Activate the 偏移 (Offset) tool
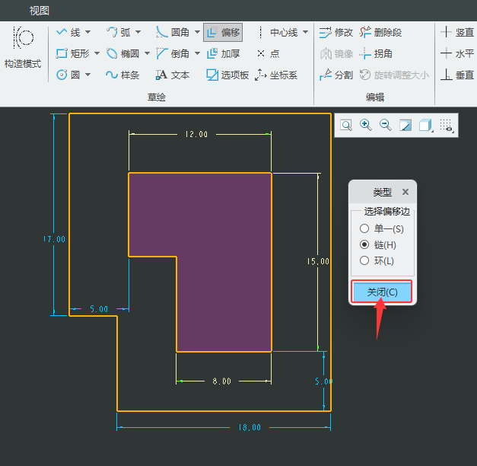The width and height of the screenshot is (477, 466). 223,32
